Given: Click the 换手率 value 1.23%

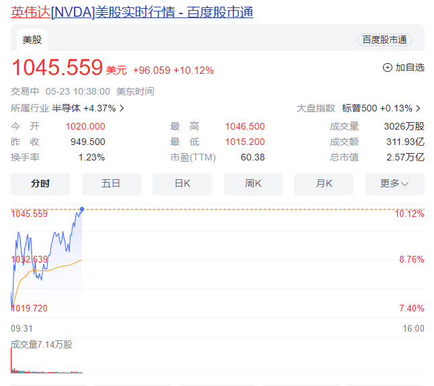Looking at the screenshot, I should click(91, 158).
